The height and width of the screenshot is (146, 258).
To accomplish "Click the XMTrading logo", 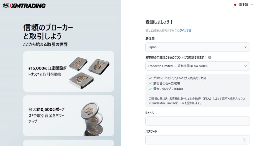I will pyautogui.click(x=24, y=6).
